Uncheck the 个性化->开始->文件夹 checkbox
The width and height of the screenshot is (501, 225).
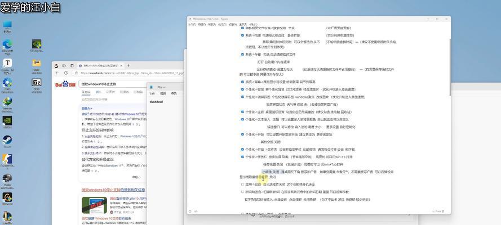(x=242, y=149)
